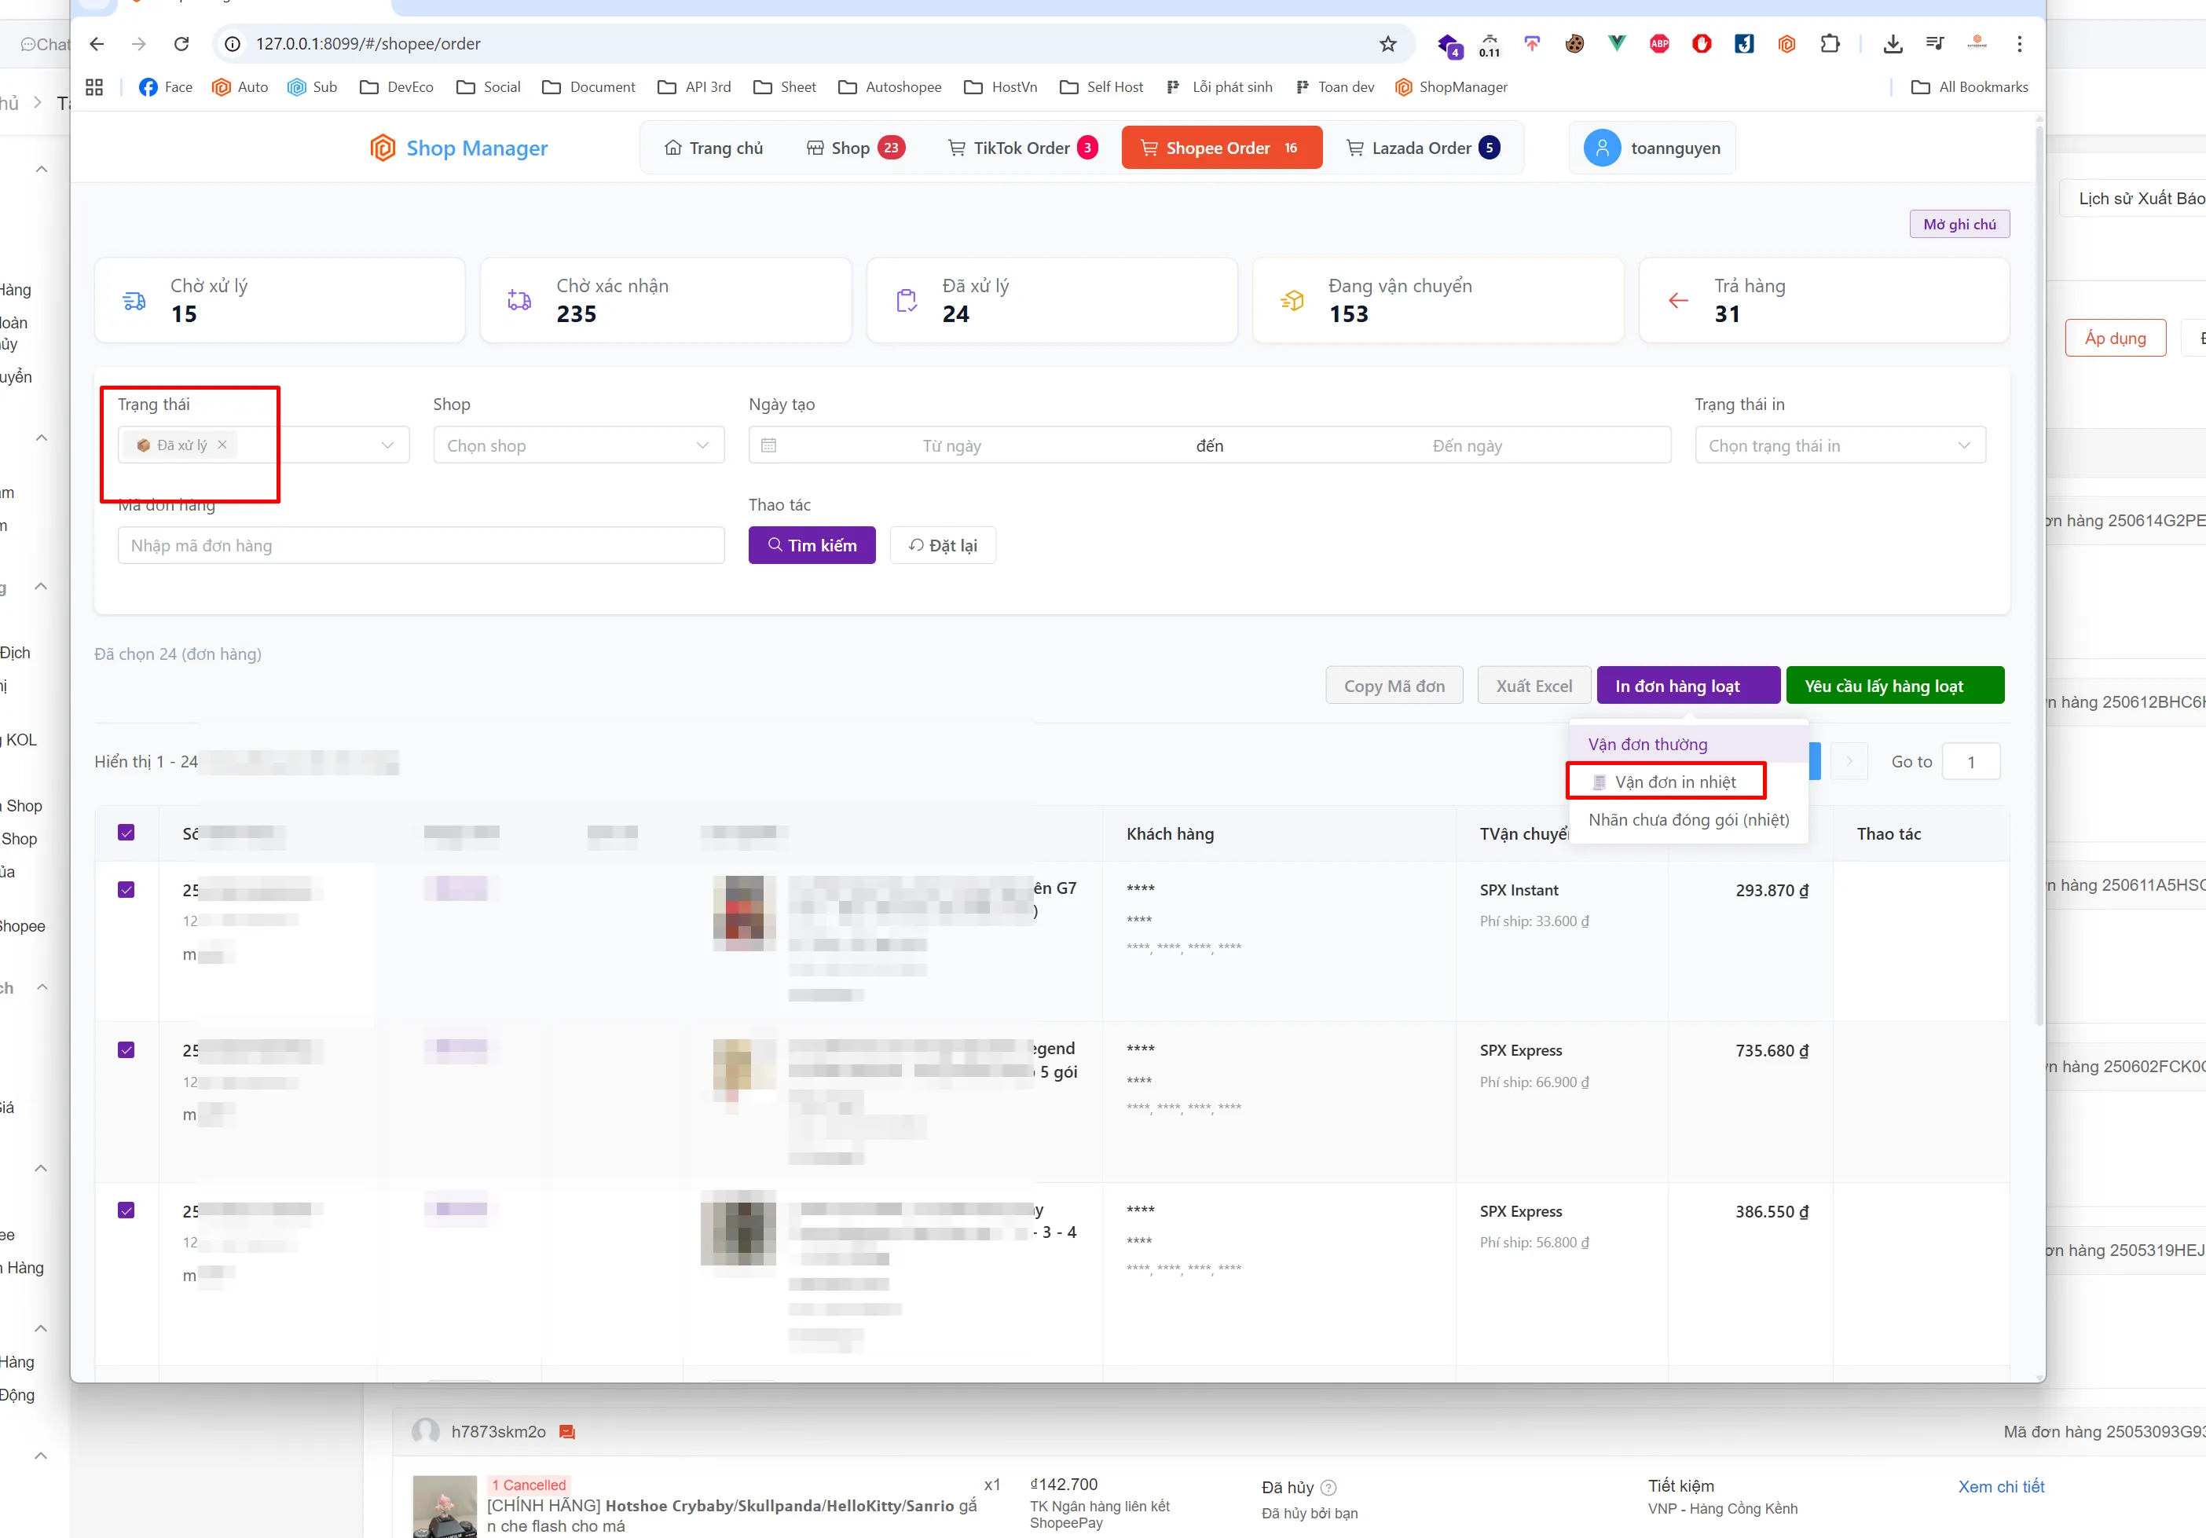Select Nhãn chưa đóng gói (nhiệt) option
2206x1538 pixels.
pyautogui.click(x=1688, y=819)
